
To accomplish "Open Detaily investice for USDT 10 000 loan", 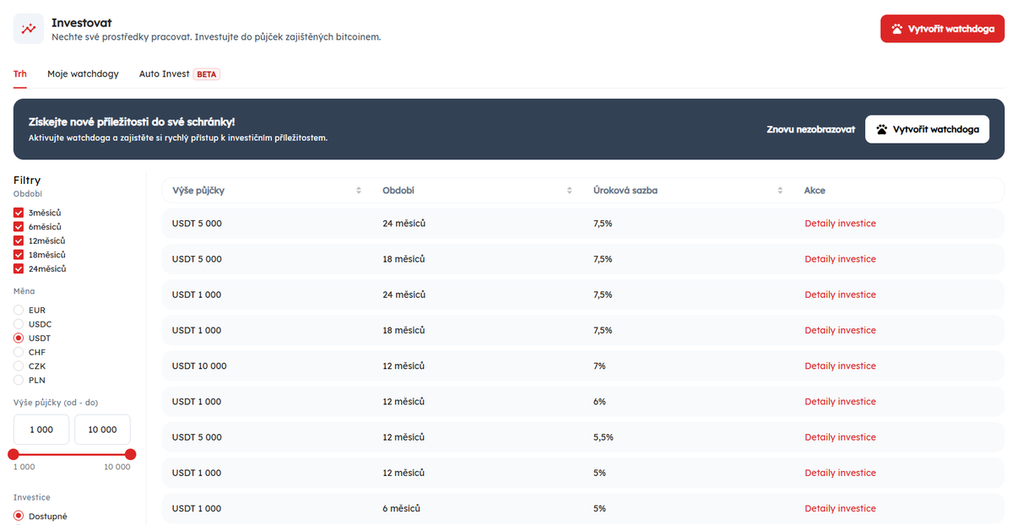I will (840, 366).
